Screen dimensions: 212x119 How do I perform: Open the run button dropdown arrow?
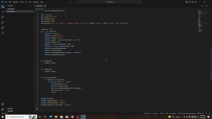(204, 6)
